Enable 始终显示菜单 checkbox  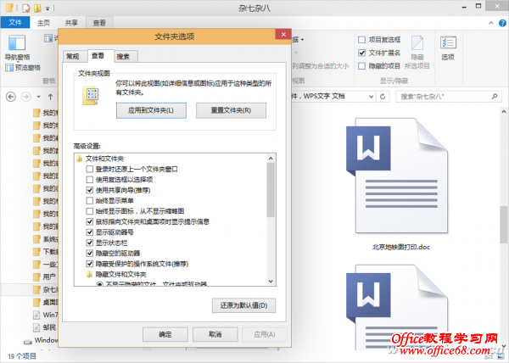[90, 200]
